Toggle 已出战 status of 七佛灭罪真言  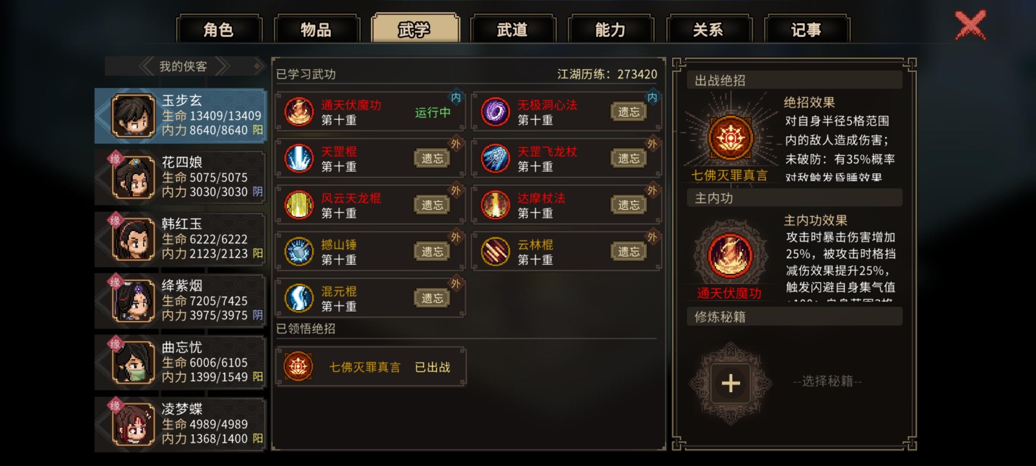433,367
